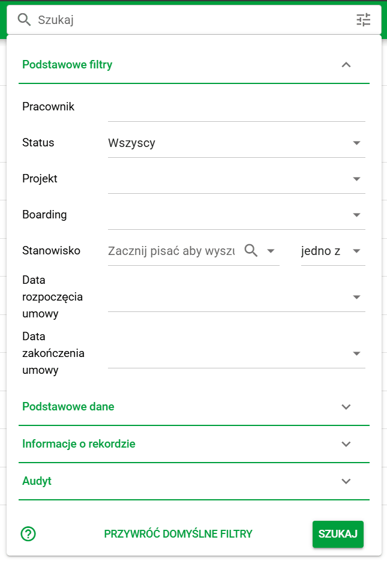
Task: Open the Projekt dropdown
Action: pos(356,178)
